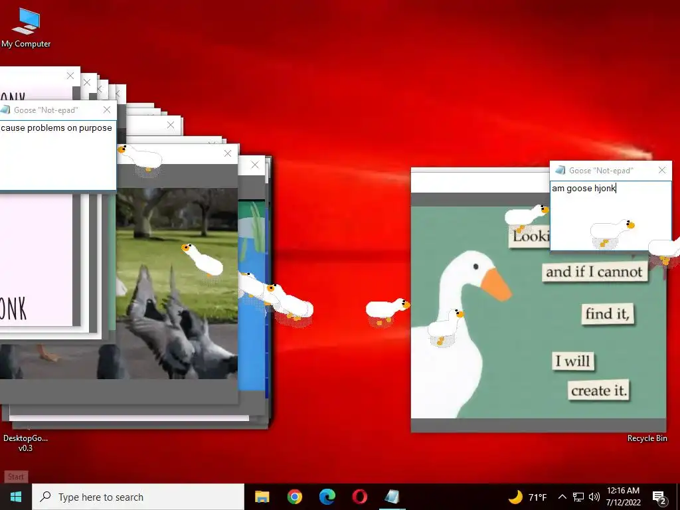Launch Google Chrome from the taskbar
Image resolution: width=680 pixels, height=510 pixels.
[294, 497]
